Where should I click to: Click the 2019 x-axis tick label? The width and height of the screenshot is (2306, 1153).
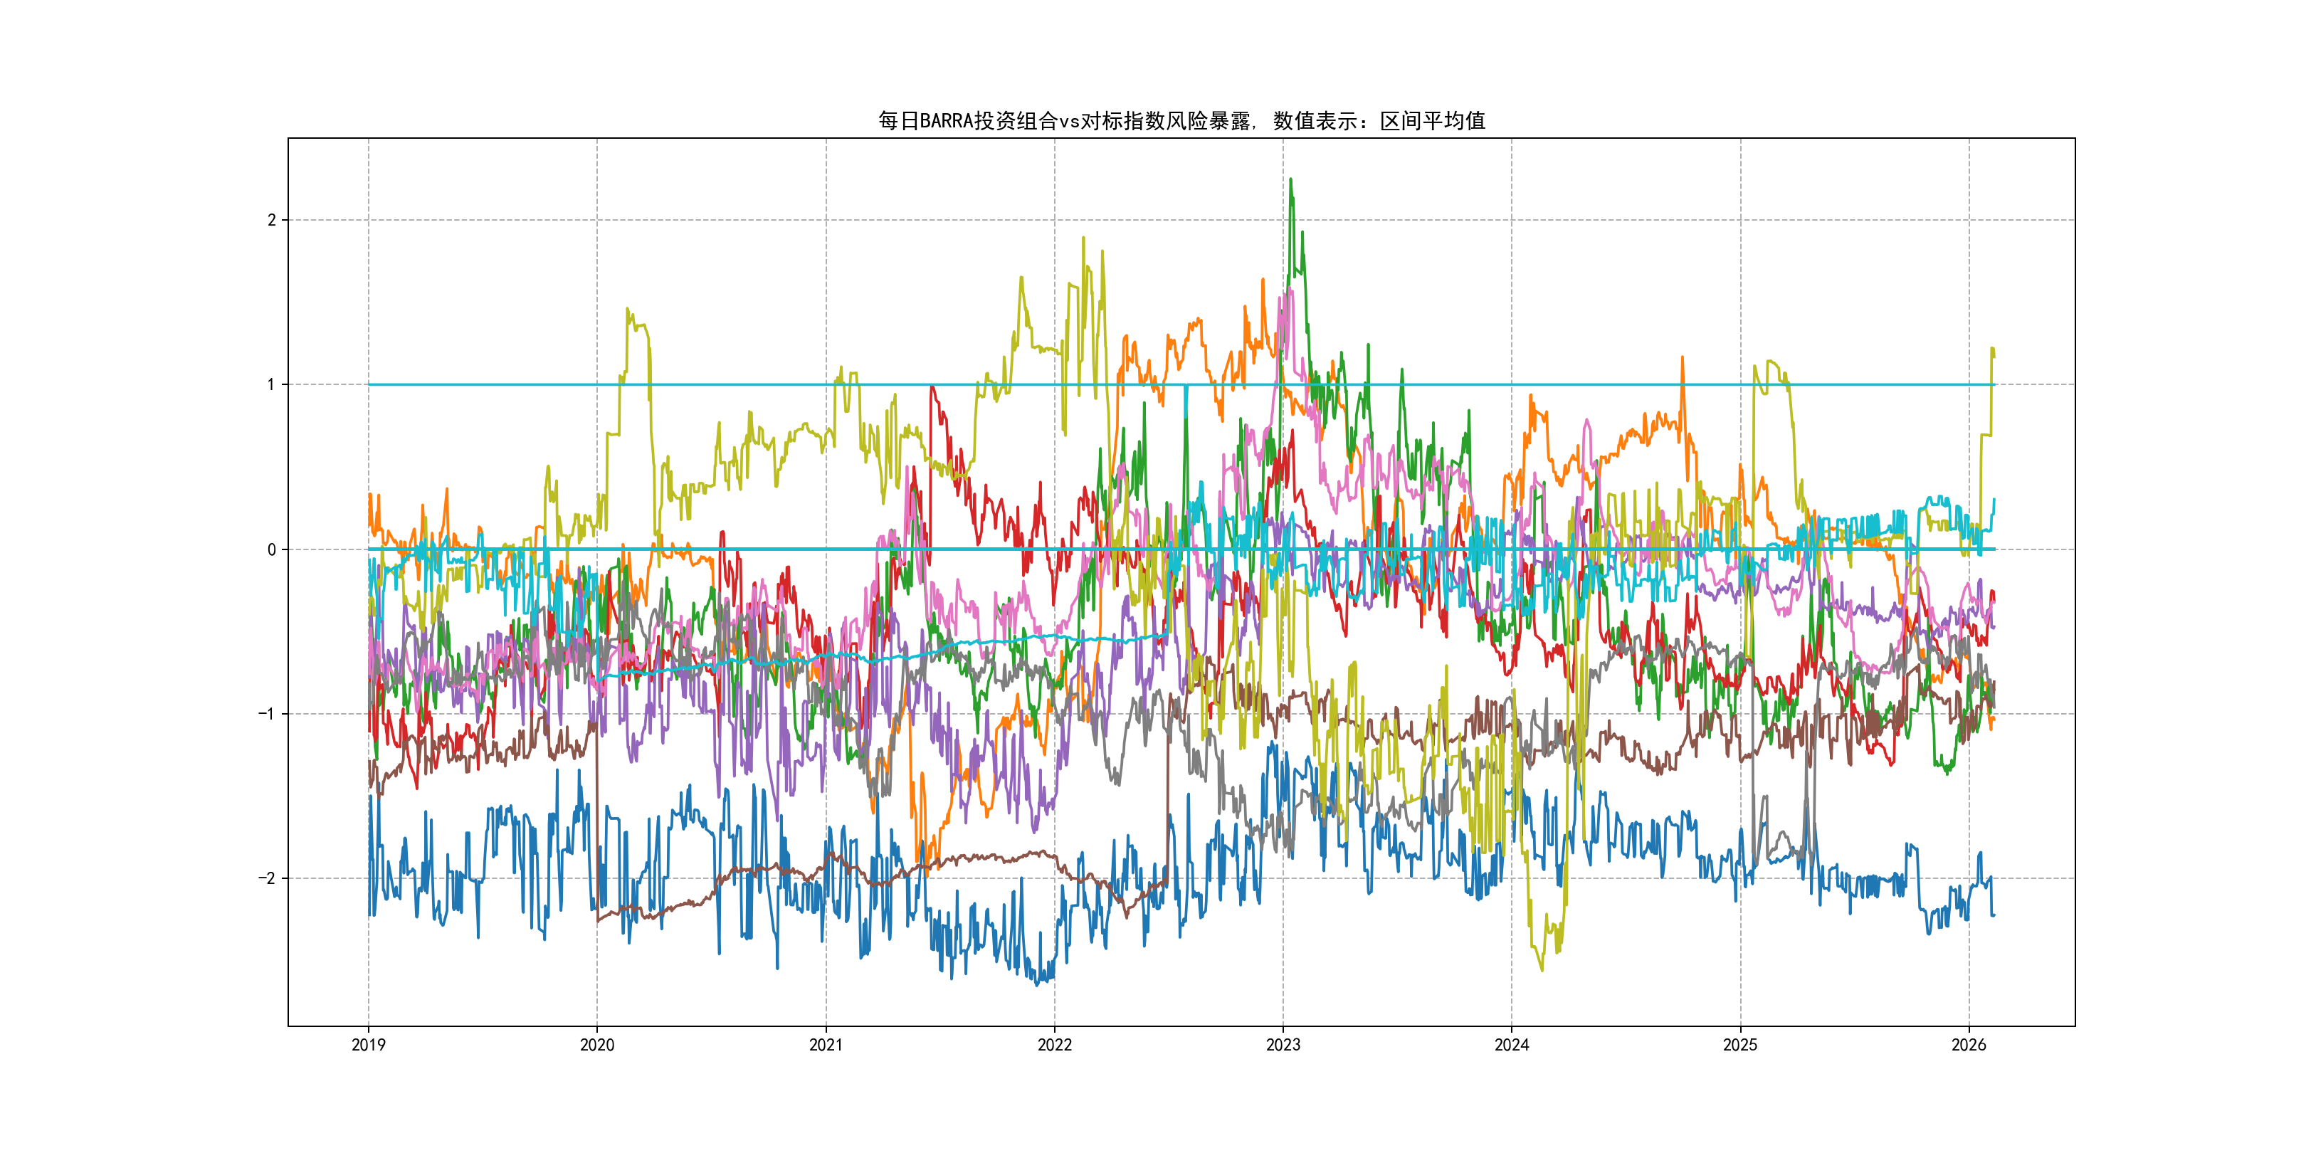(368, 1045)
